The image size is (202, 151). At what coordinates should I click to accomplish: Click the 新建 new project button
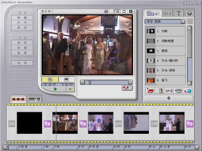[22, 18]
